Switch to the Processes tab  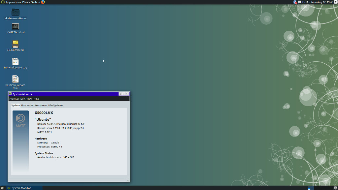pos(27,105)
